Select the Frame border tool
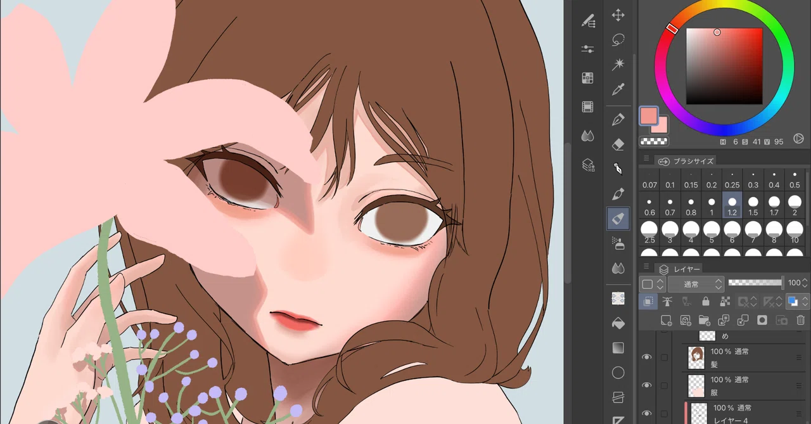 618,397
